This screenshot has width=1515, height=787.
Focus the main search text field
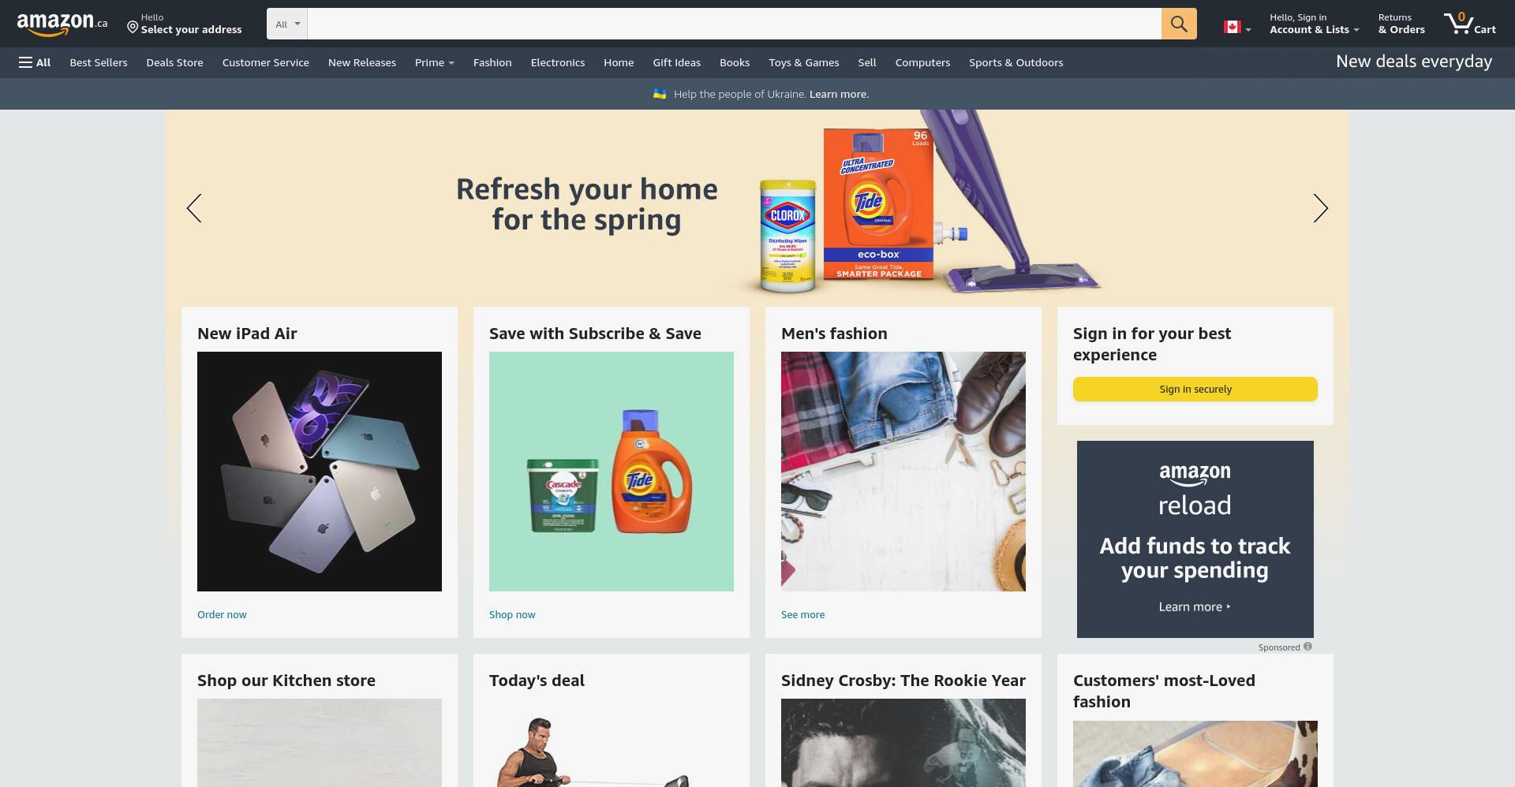pyautogui.click(x=734, y=24)
